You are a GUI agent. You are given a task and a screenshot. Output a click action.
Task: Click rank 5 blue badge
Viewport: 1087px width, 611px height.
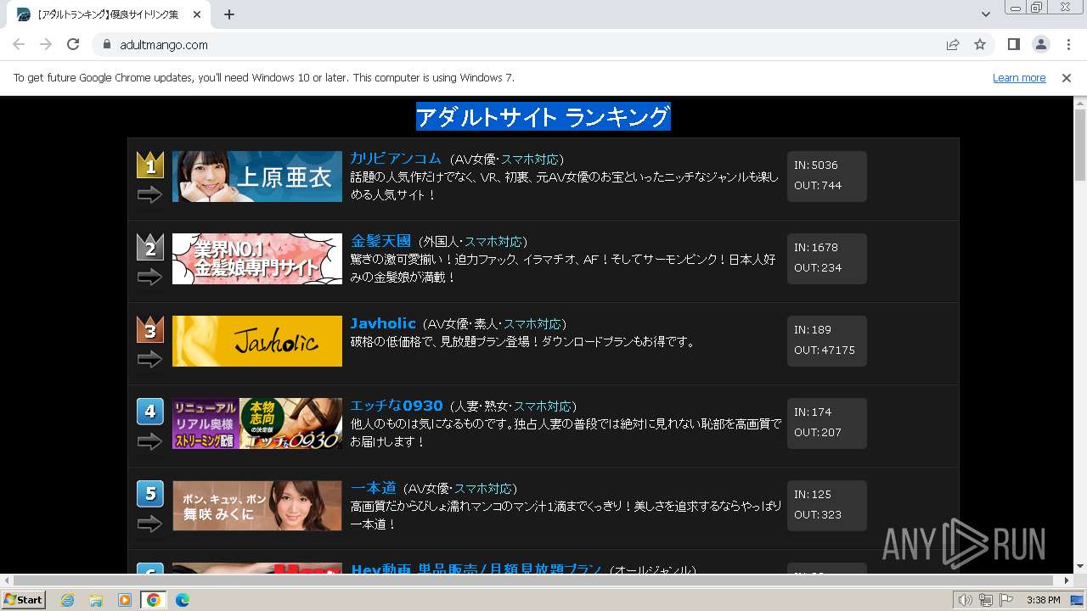click(150, 494)
